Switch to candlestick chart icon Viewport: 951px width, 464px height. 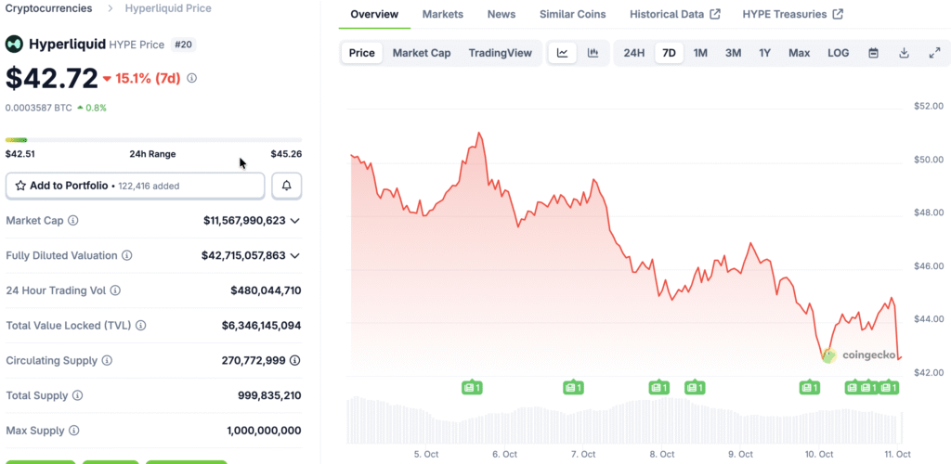click(593, 53)
